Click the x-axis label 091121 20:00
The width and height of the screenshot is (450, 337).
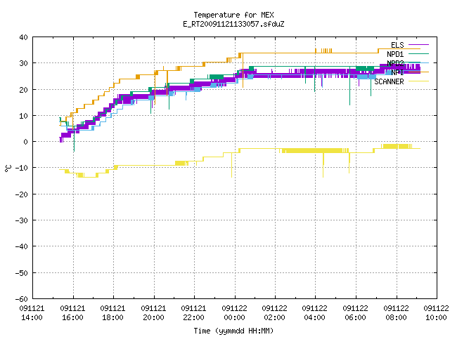pos(153,313)
